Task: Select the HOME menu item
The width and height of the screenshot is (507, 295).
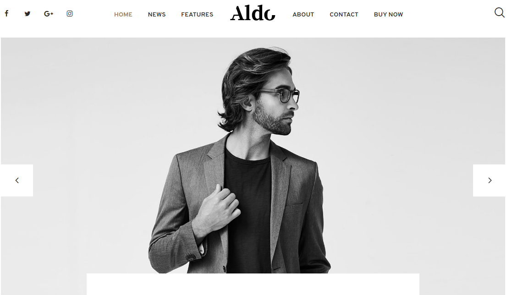Action: click(x=123, y=15)
